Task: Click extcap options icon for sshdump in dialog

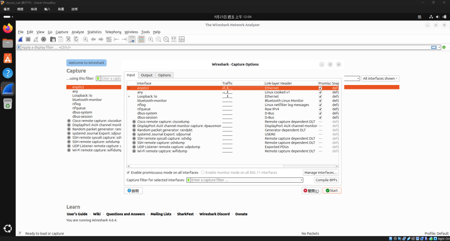Action: pos(134,142)
